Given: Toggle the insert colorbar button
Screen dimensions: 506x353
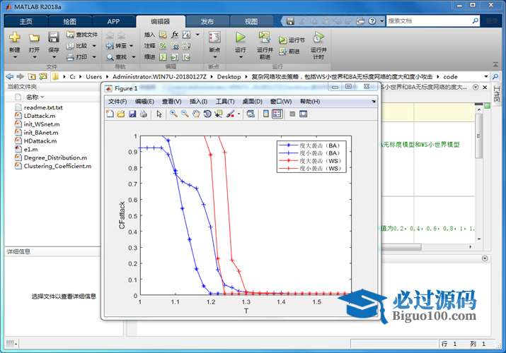Looking at the screenshot, I should (265, 114).
